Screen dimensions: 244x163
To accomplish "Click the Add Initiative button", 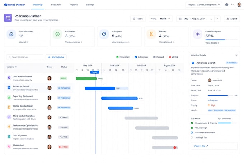I will (56, 57).
